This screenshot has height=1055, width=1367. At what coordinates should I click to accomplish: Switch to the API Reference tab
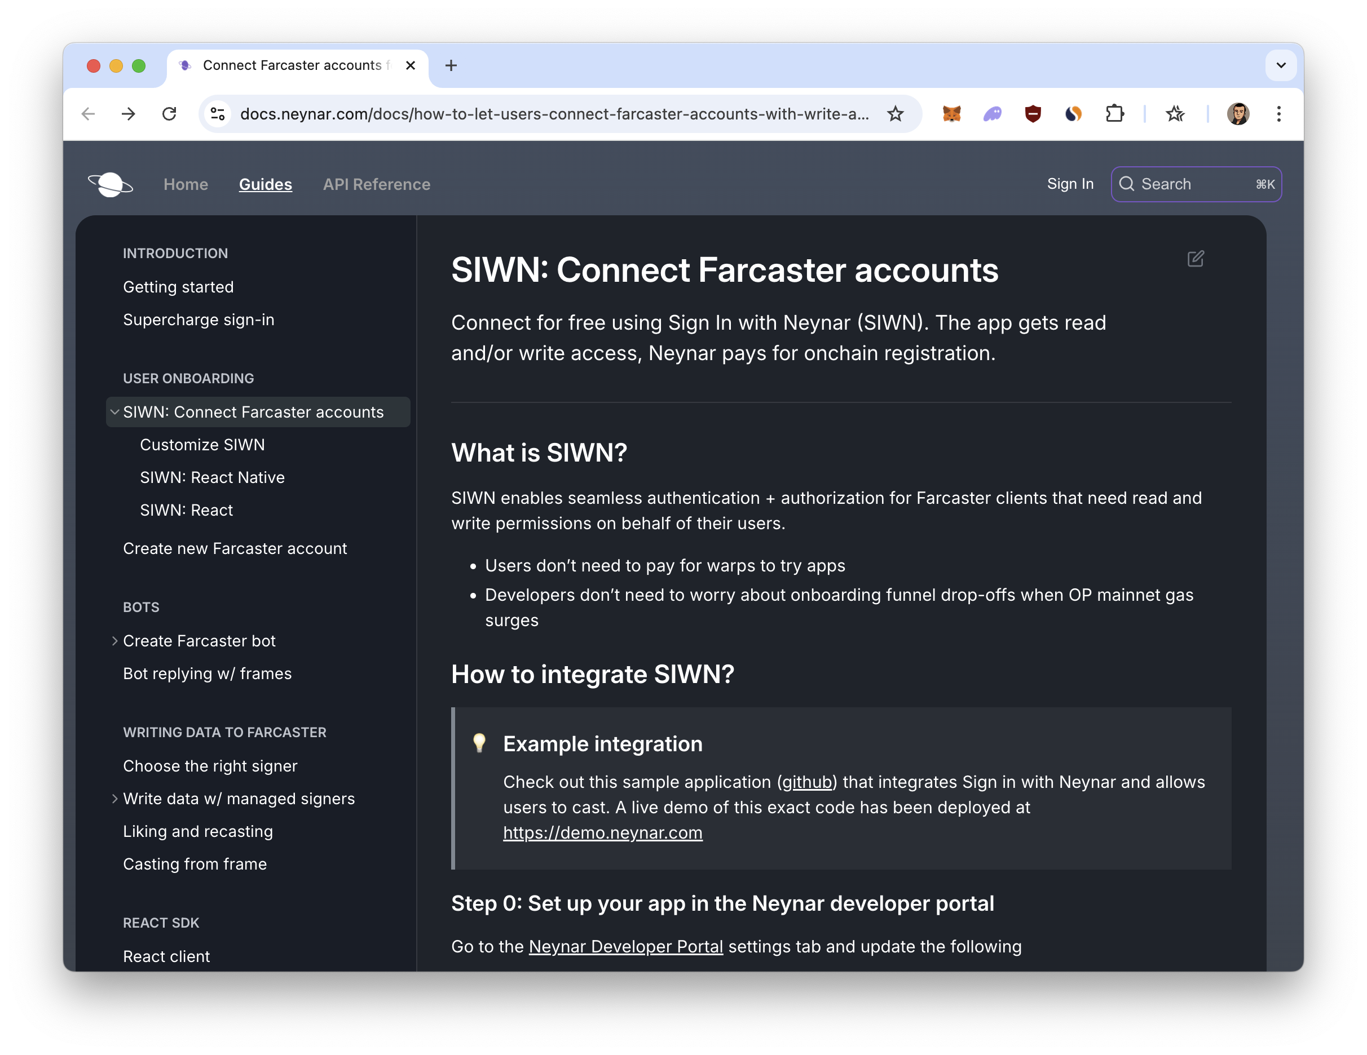376,184
